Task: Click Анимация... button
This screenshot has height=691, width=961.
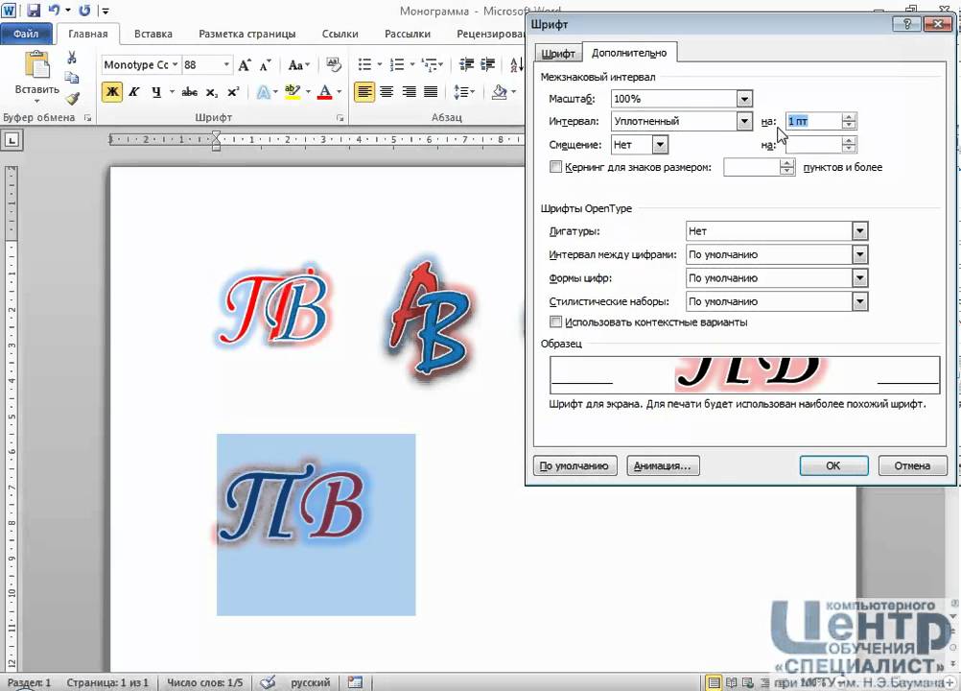Action: (663, 466)
